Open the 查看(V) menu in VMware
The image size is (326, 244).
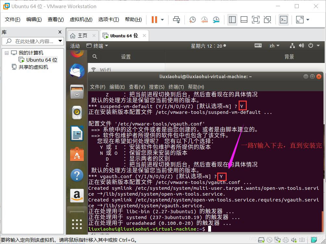point(56,19)
